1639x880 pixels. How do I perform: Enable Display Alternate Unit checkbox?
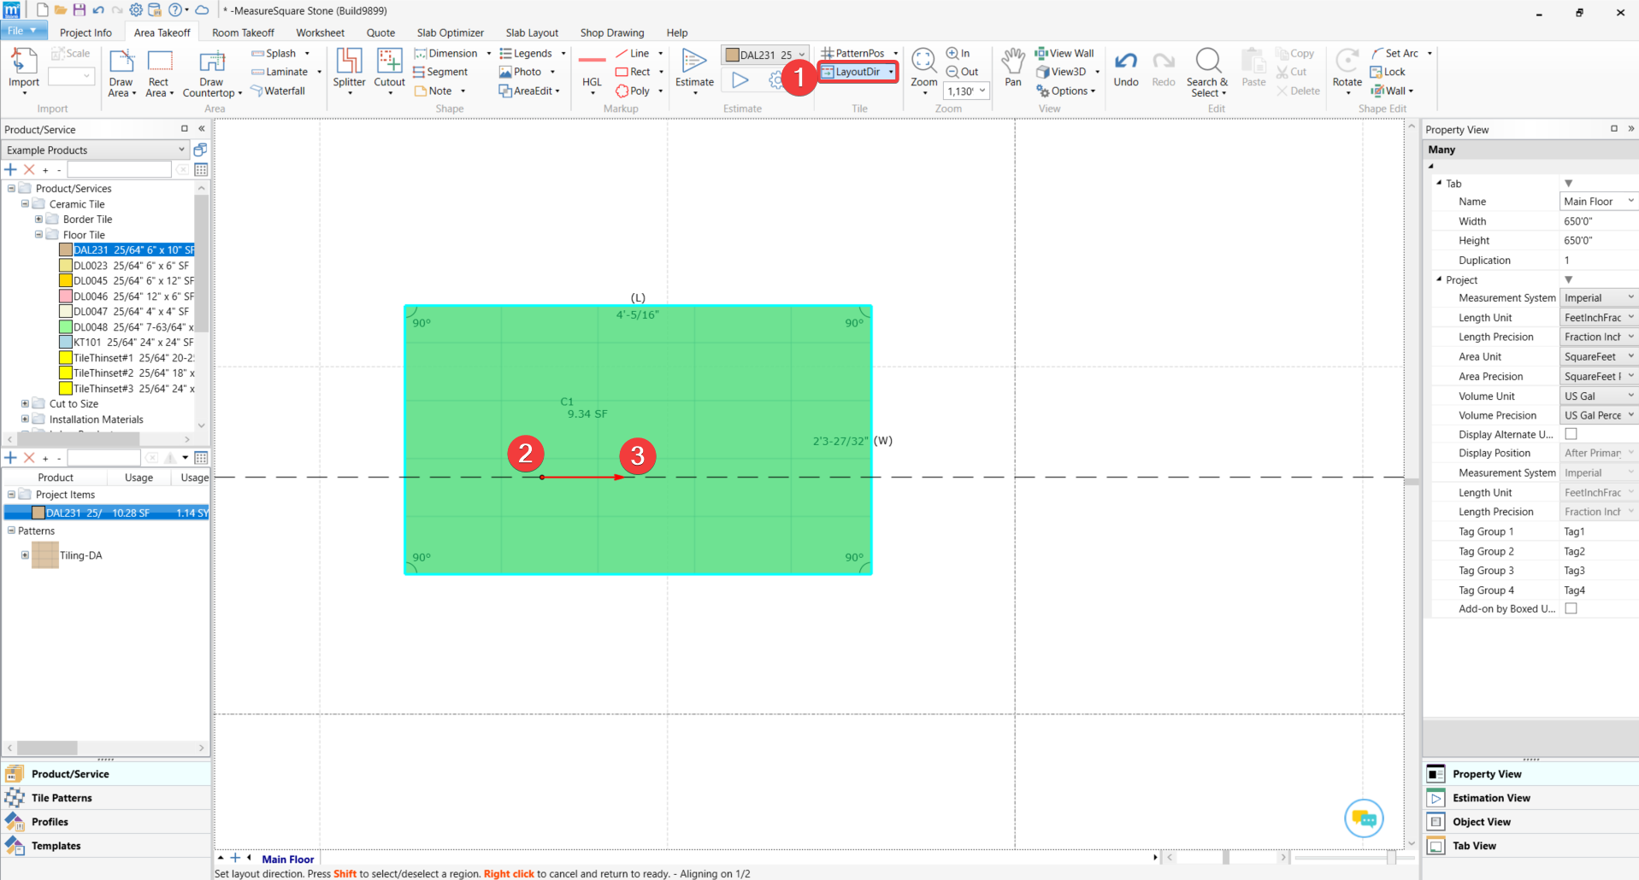1571,434
